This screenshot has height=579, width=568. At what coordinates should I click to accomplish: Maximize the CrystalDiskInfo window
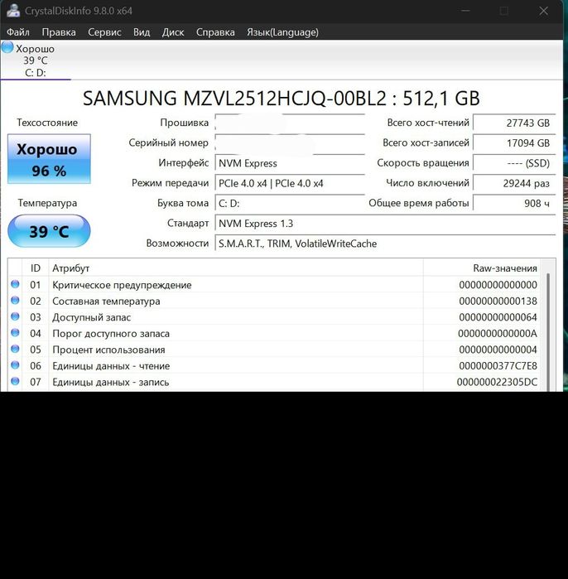pos(504,11)
